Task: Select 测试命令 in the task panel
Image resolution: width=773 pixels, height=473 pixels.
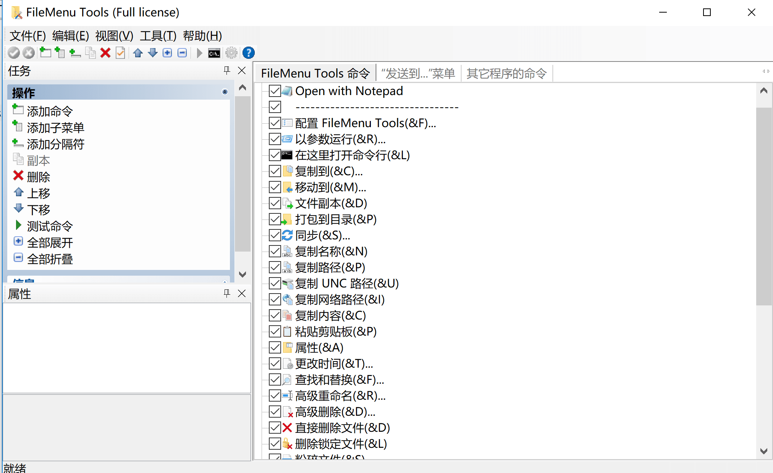Action: [49, 226]
